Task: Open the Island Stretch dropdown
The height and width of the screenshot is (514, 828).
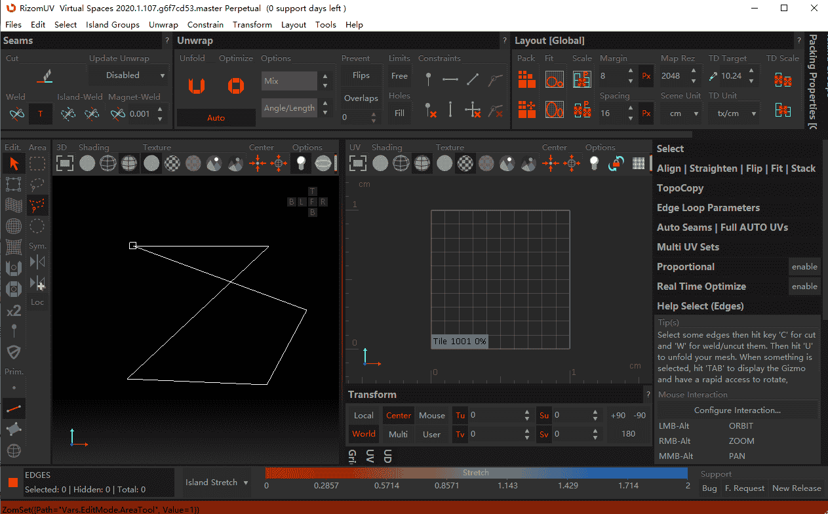Action: point(217,483)
